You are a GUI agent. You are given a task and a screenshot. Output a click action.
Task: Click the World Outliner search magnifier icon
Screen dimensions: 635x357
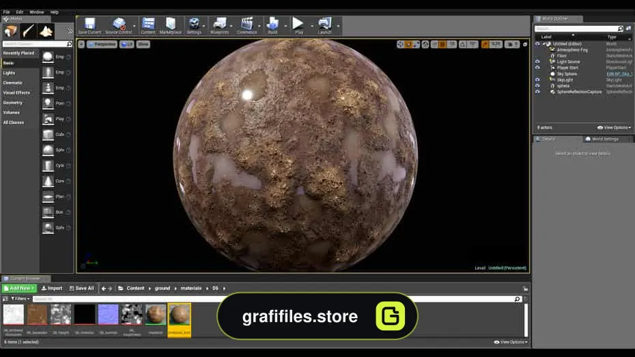pos(620,29)
